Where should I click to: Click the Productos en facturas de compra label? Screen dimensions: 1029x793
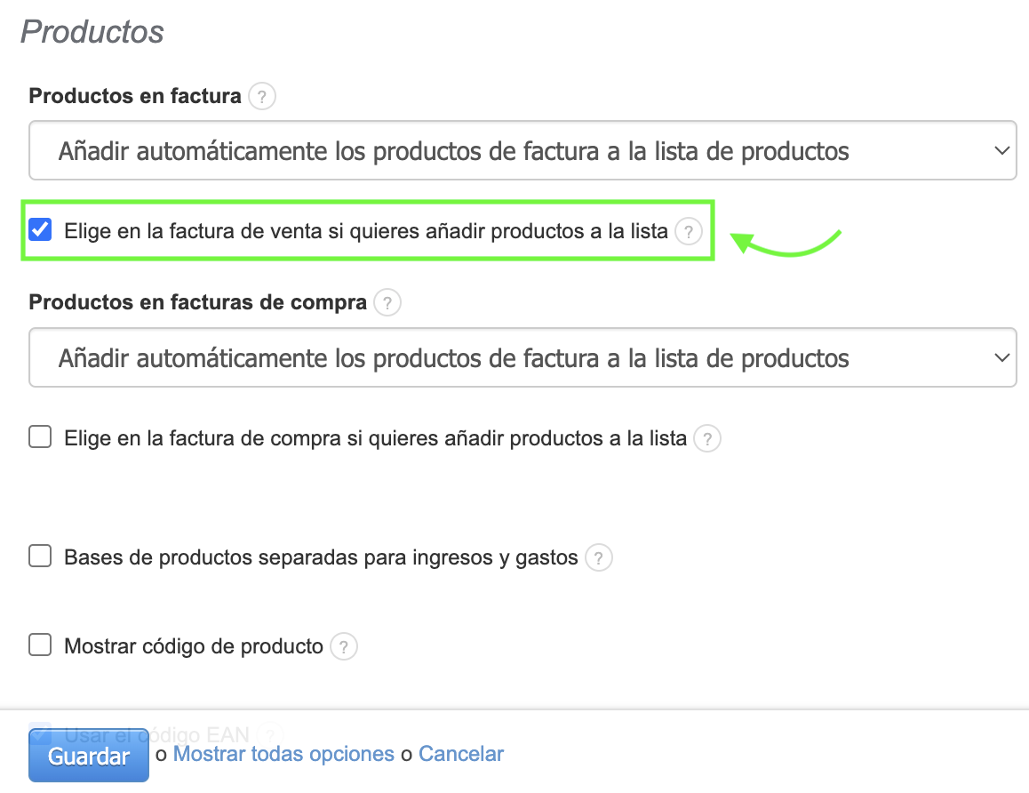197,303
